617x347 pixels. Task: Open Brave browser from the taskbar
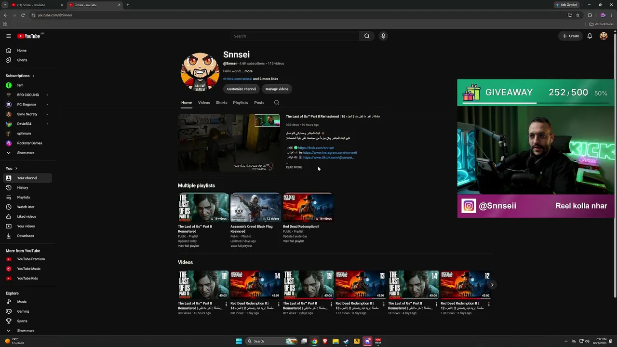coord(325,341)
